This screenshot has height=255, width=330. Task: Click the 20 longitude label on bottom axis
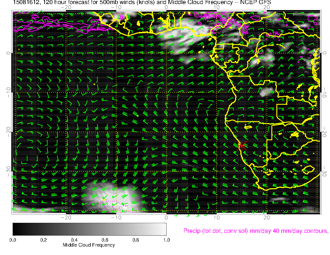tap(267, 217)
